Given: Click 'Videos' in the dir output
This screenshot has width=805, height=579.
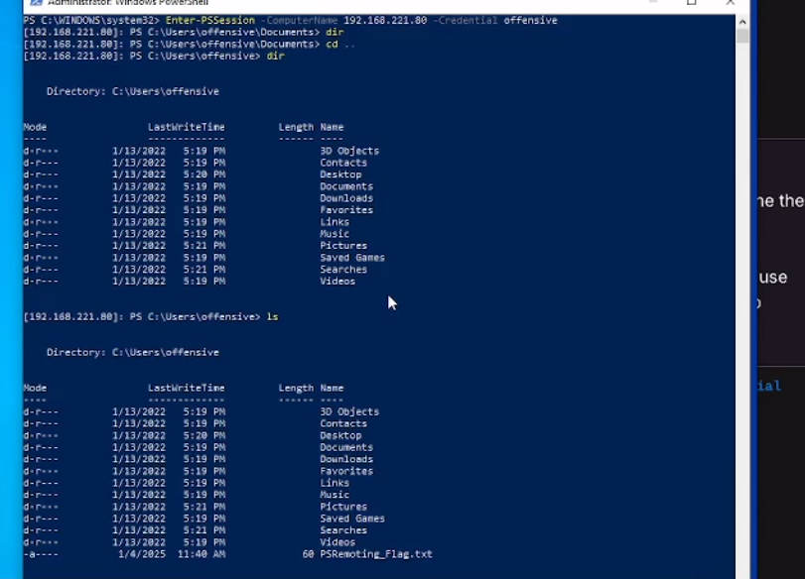Looking at the screenshot, I should point(337,282).
